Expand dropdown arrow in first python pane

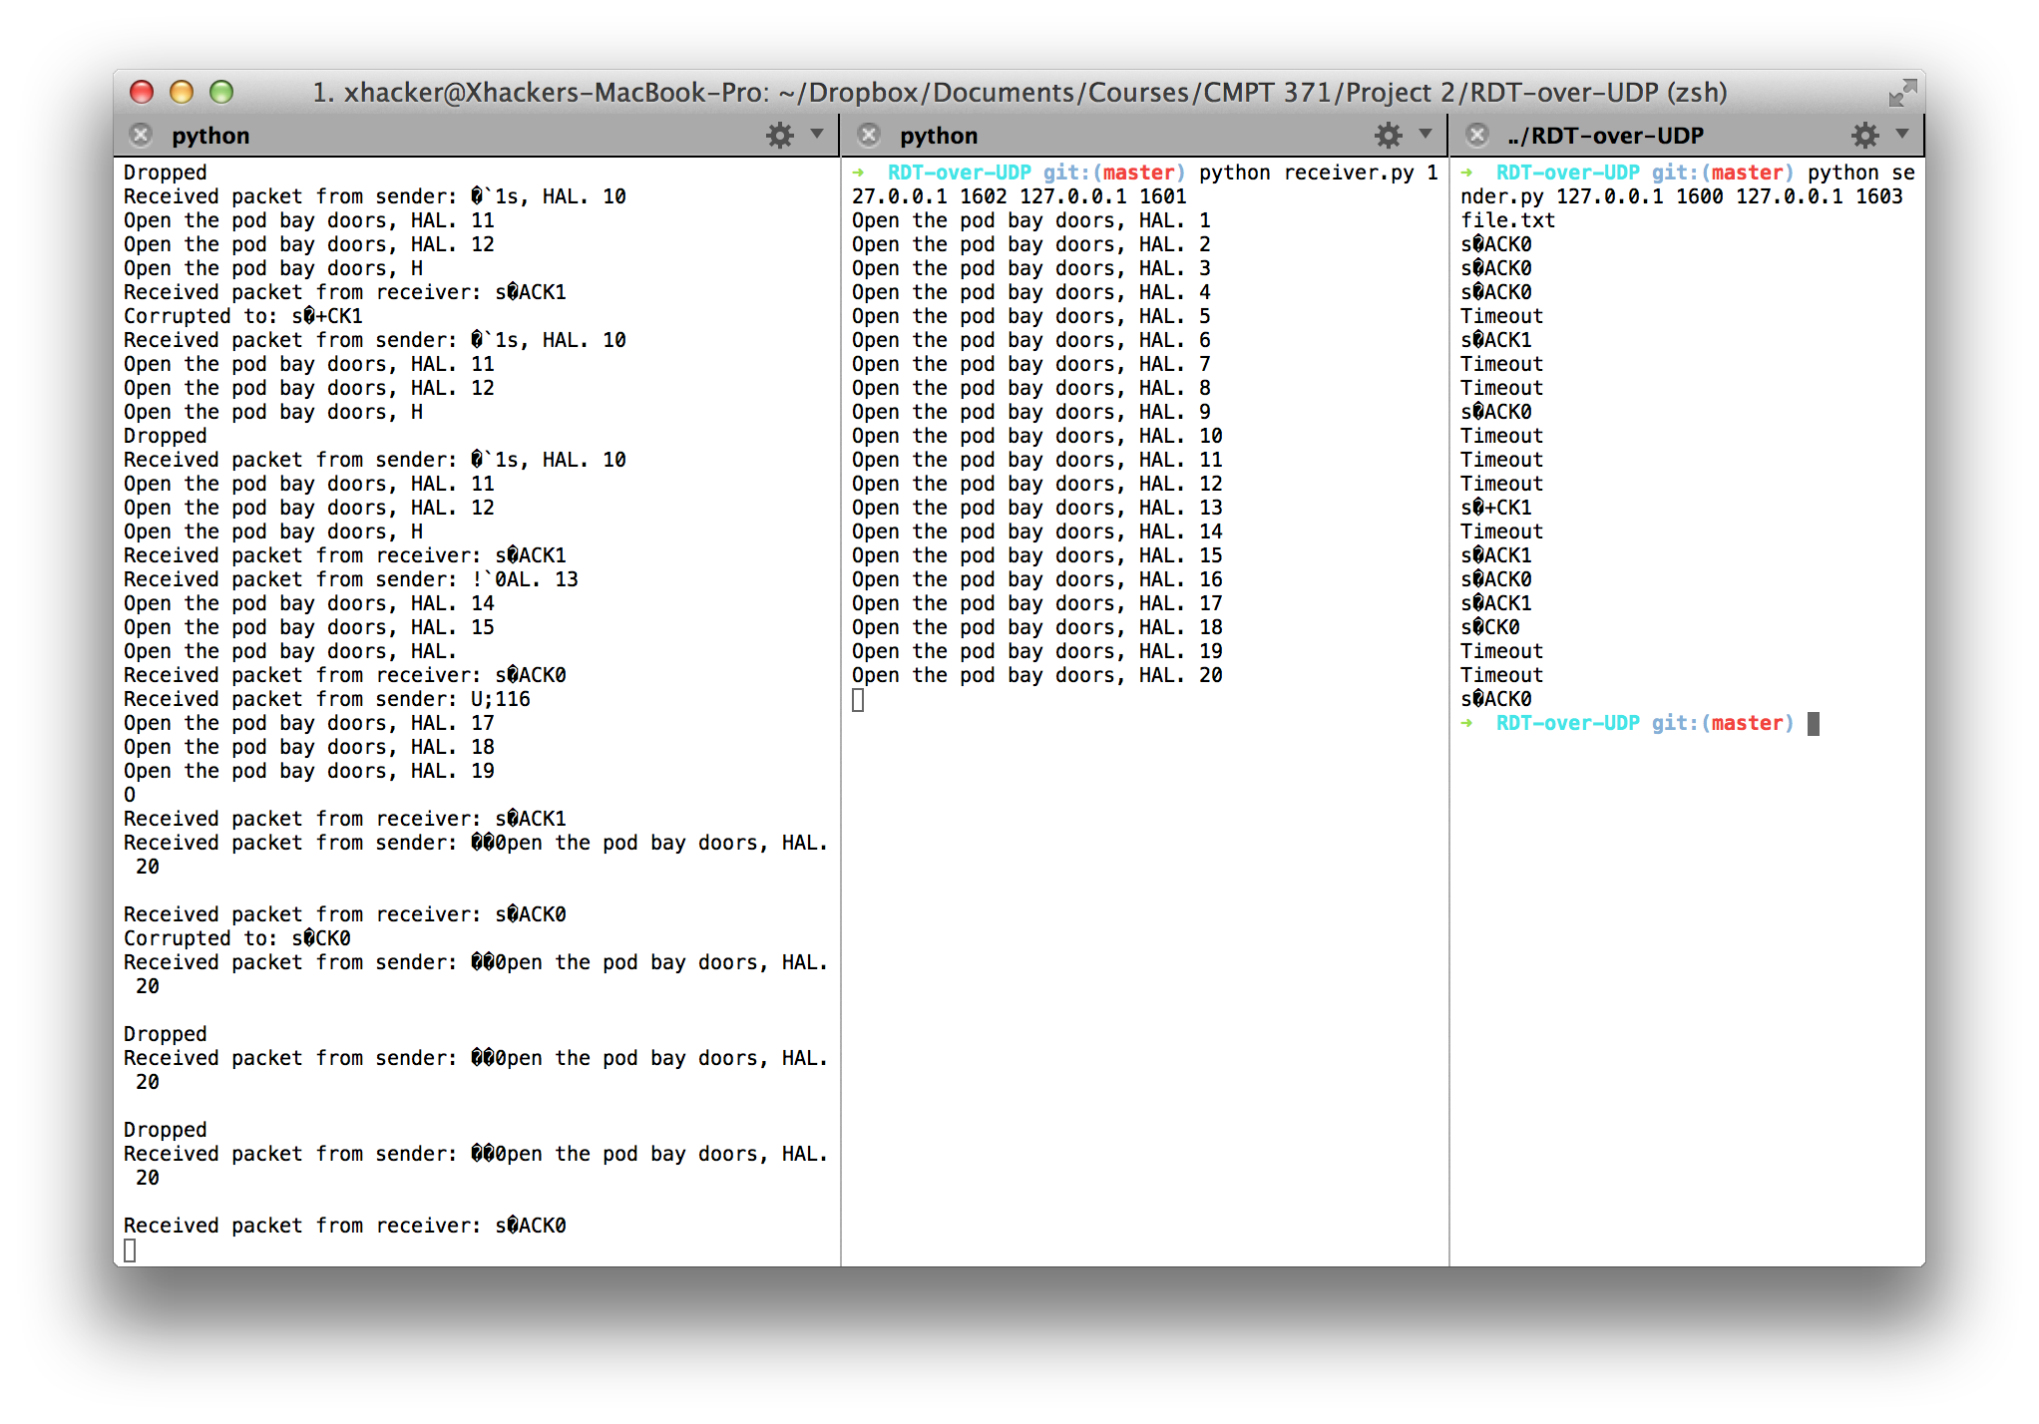pos(817,134)
